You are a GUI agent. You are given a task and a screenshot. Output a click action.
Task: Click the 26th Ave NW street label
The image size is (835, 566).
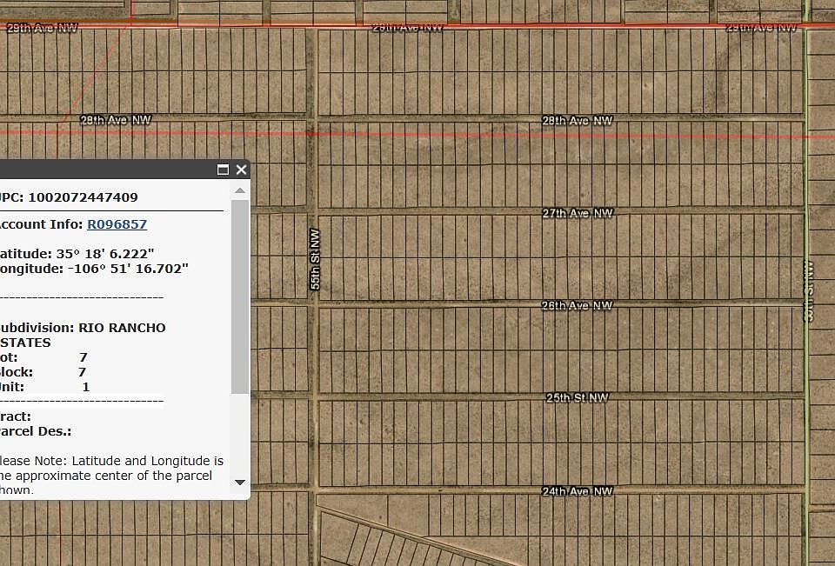[578, 305]
